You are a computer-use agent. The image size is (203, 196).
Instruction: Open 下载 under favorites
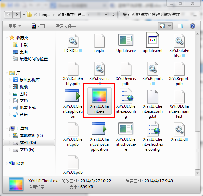pos(24,45)
